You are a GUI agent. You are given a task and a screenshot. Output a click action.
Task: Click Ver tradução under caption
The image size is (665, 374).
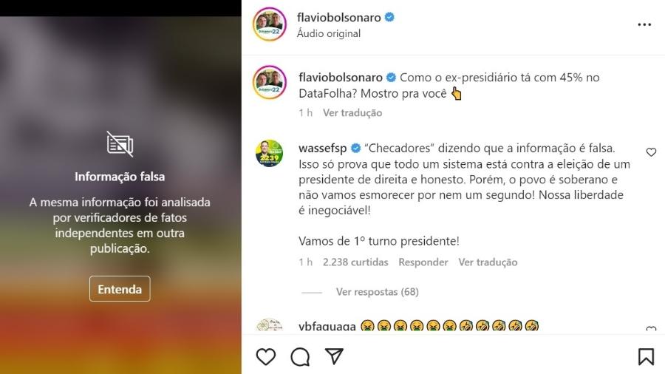tap(352, 113)
